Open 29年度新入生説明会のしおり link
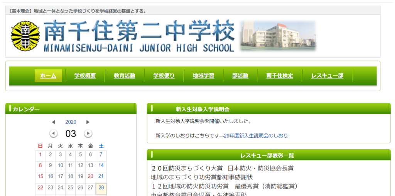This screenshot has width=395, height=196. coord(256,136)
